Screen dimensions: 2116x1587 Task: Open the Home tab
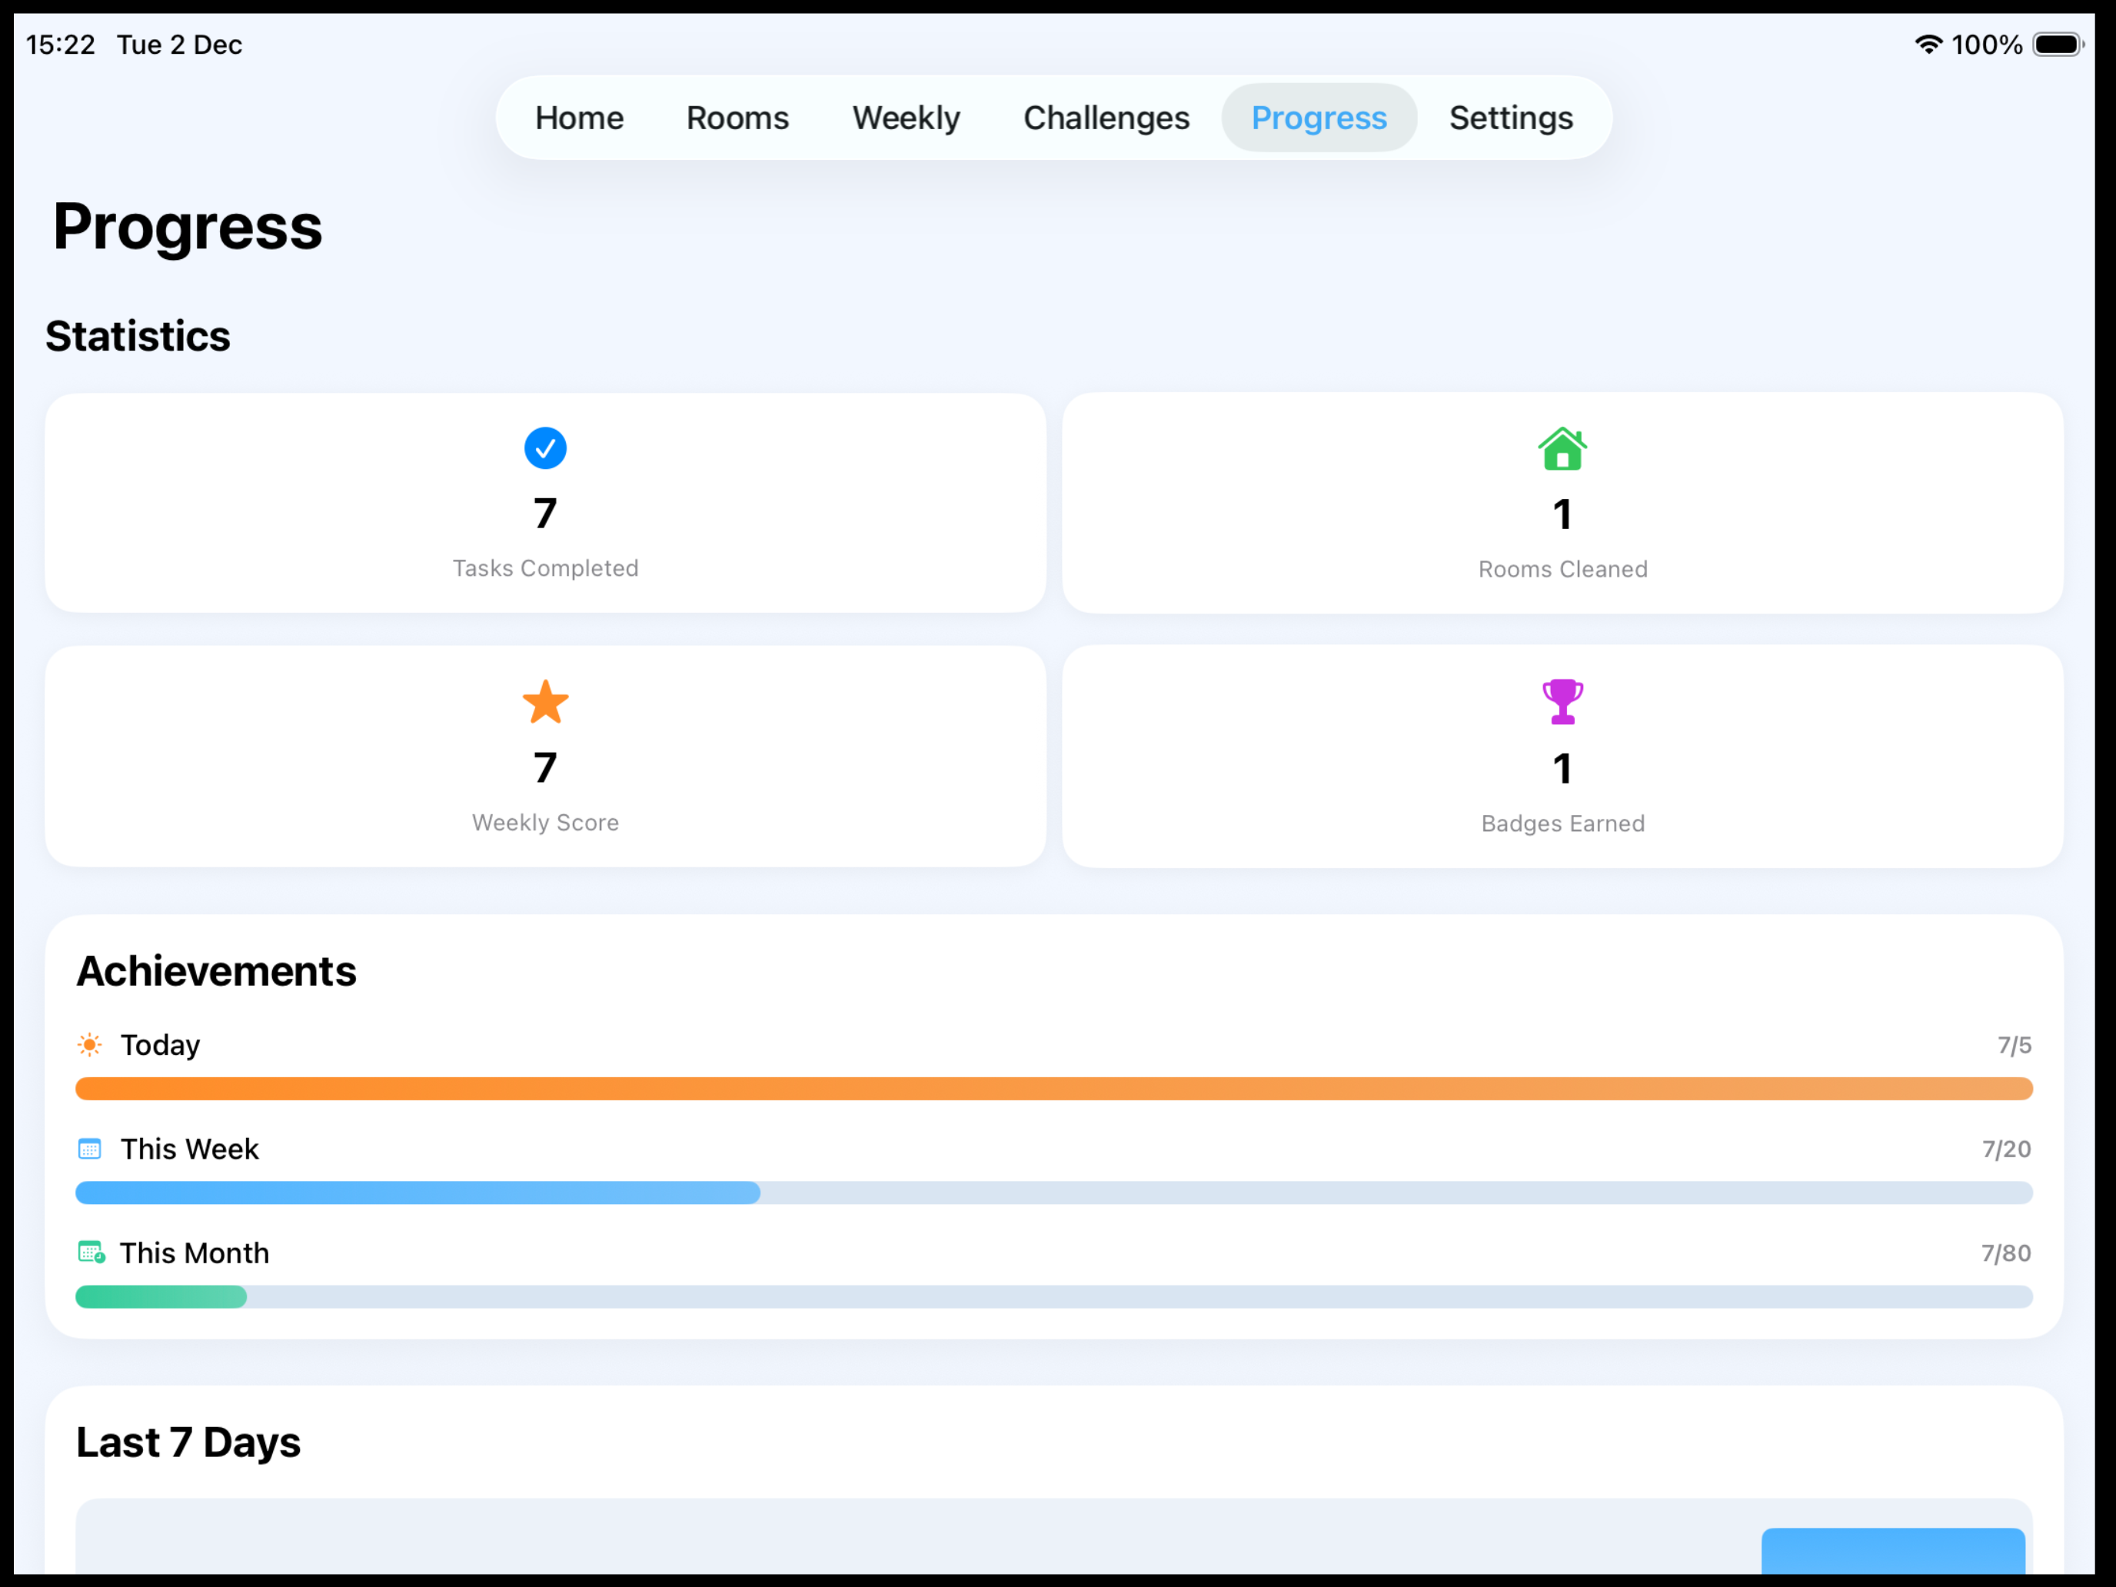[579, 118]
